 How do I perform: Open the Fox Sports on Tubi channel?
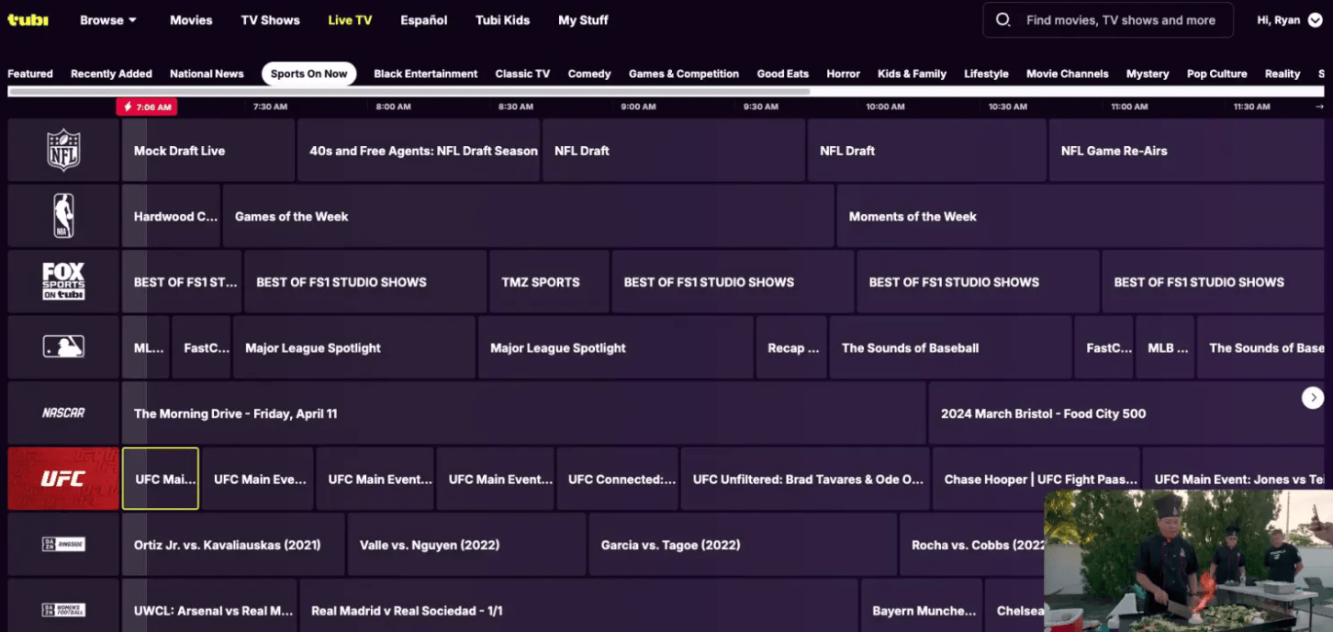[x=63, y=281]
